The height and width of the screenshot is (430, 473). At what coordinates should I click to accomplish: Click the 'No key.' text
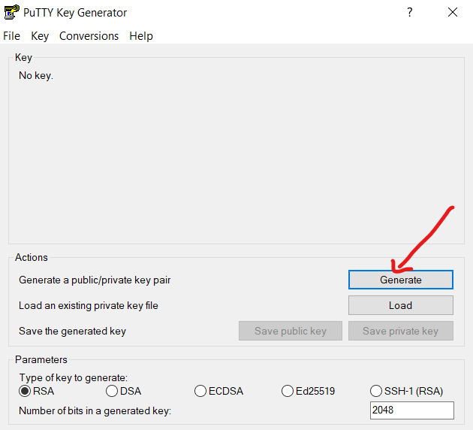[x=36, y=75]
